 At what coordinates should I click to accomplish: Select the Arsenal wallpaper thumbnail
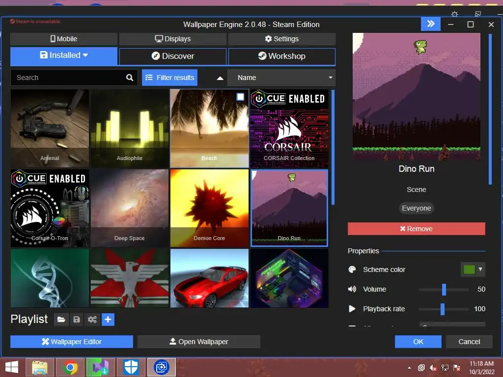50,129
